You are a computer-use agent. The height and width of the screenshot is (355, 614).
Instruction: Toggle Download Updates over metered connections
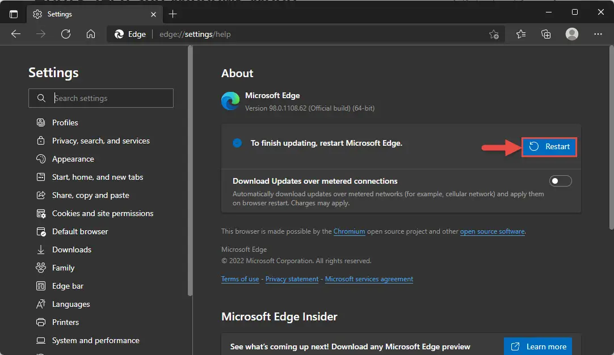[560, 181]
